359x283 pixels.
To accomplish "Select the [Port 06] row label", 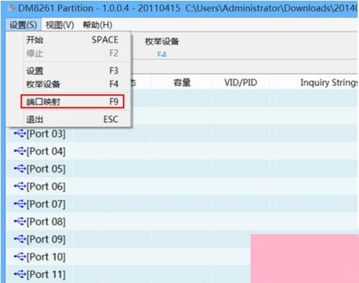I will 46,186.
